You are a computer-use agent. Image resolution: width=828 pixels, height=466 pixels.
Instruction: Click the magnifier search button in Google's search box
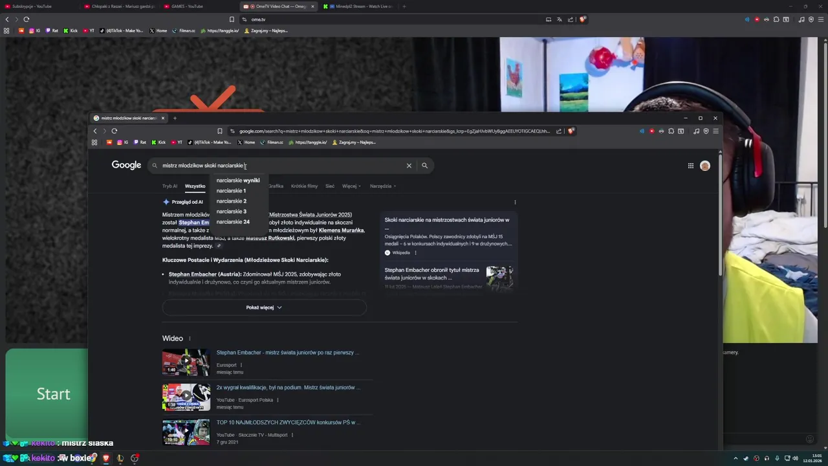(x=424, y=166)
